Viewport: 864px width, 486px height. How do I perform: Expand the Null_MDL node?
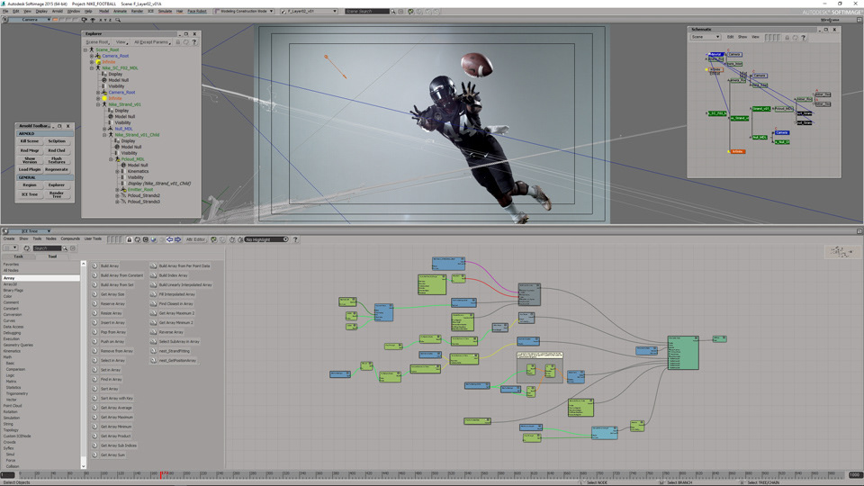pos(104,129)
